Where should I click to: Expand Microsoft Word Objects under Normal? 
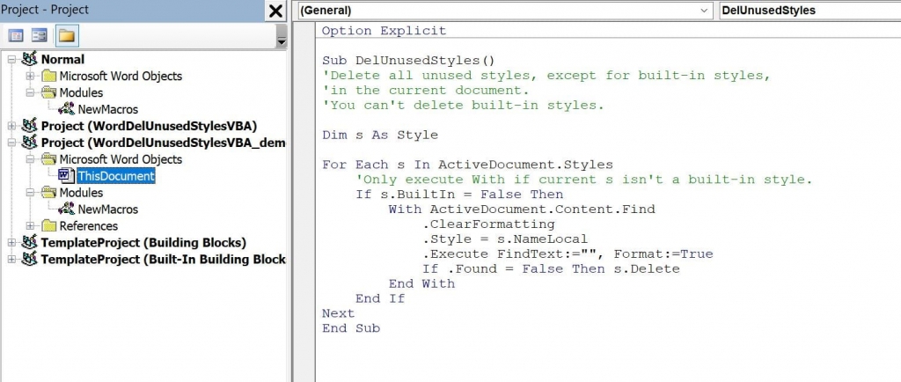click(x=30, y=76)
